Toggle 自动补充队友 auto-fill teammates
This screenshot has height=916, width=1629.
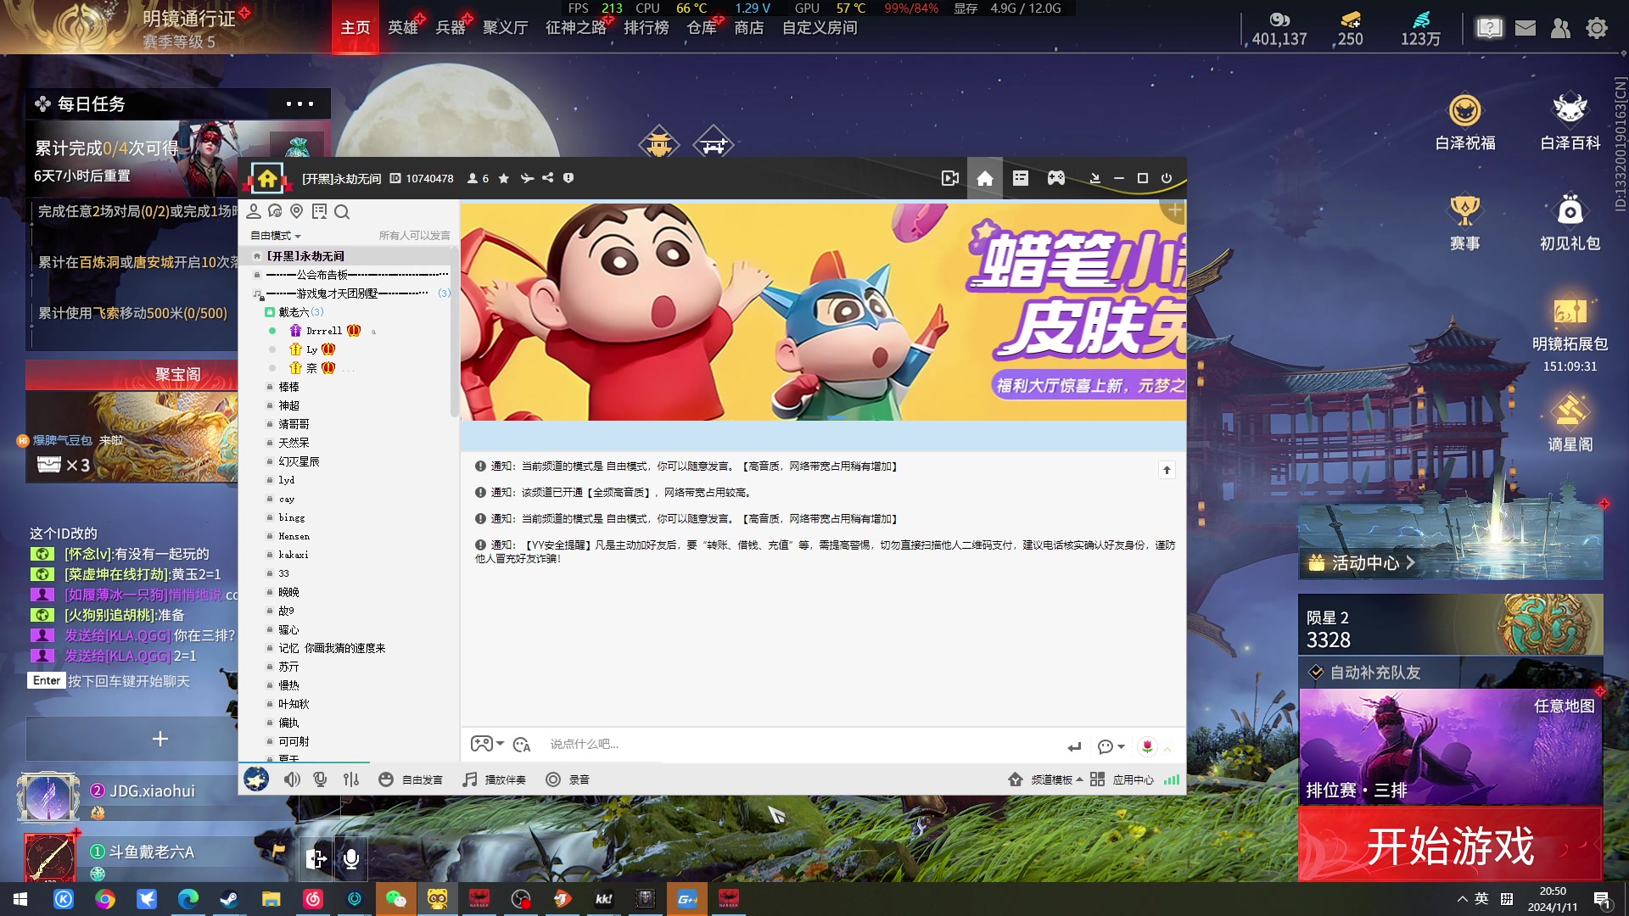point(1316,673)
